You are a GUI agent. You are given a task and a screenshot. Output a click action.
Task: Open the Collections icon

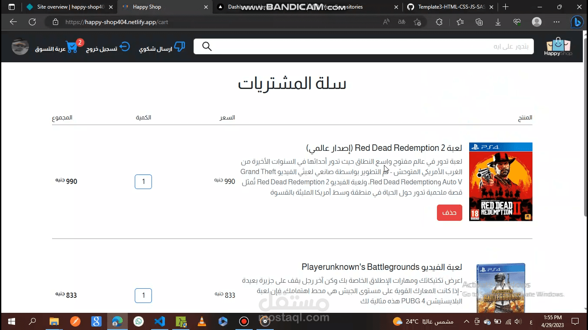click(479, 22)
